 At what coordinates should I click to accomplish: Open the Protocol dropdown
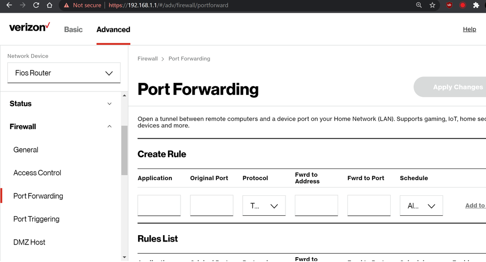(x=264, y=206)
